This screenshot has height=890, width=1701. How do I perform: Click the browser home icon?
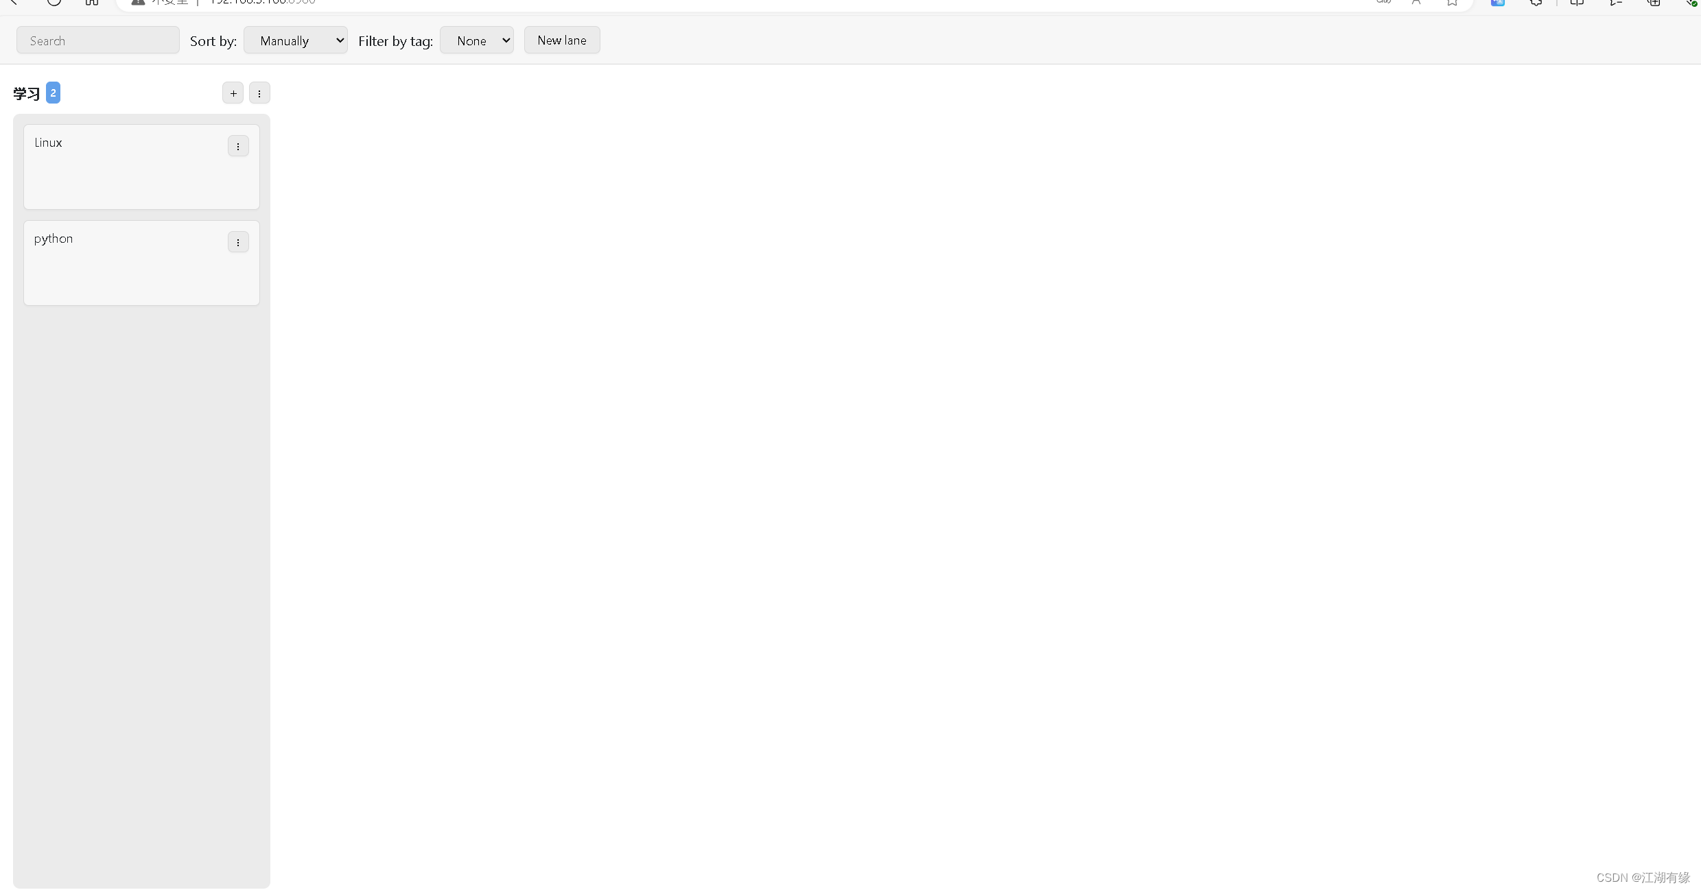coord(92,2)
